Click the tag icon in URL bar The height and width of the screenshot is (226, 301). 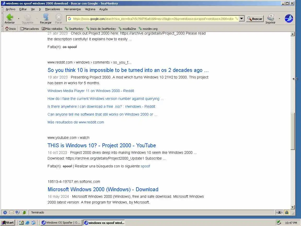point(236,19)
